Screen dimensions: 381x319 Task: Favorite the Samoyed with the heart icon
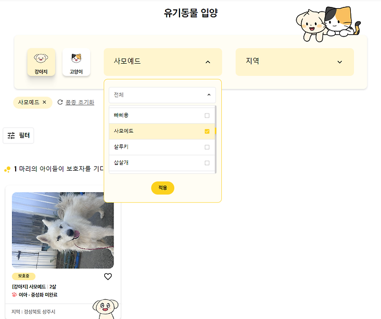[x=108, y=277]
